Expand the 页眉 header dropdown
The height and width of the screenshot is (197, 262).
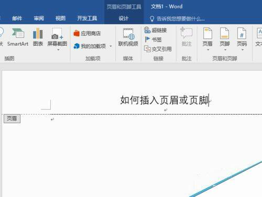tap(208, 50)
